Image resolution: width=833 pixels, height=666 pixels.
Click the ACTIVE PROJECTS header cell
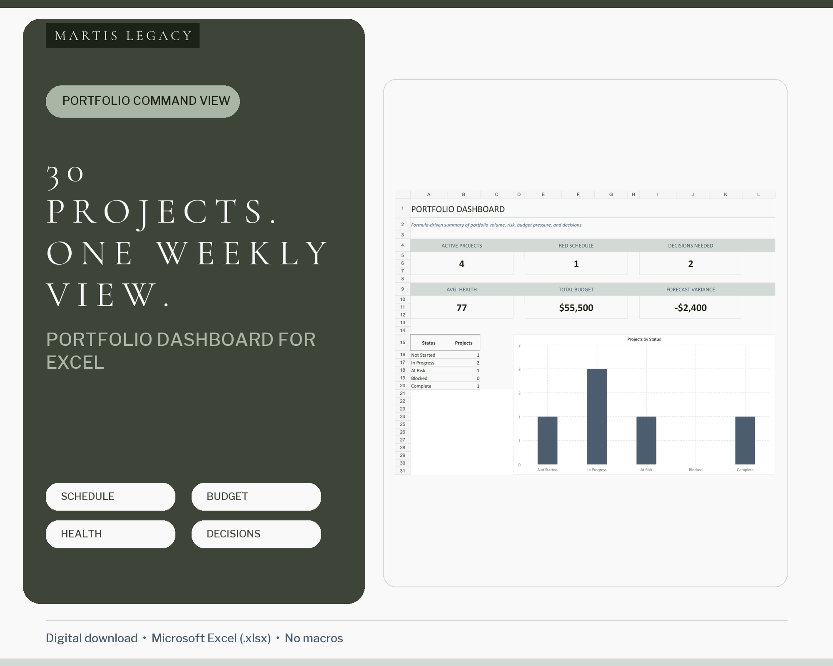(x=462, y=245)
